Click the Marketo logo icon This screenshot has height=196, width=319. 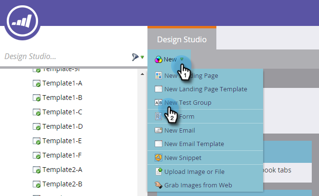coord(22,21)
